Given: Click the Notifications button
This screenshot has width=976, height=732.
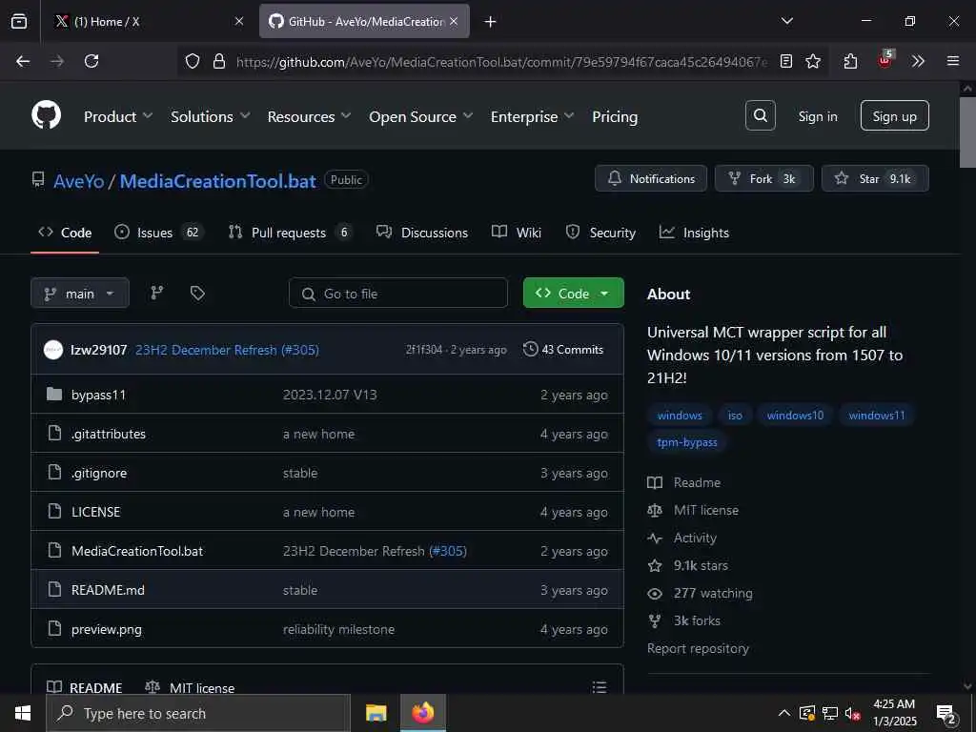Looking at the screenshot, I should pos(651,178).
